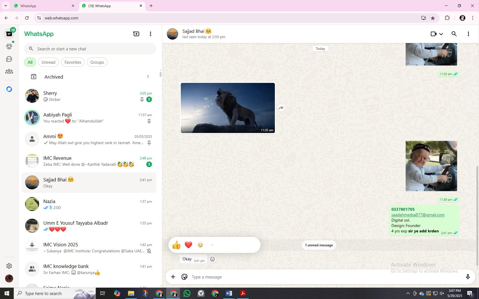The width and height of the screenshot is (479, 299).
Task: Start a video call with Sajjad Bhai
Action: coord(434,34)
